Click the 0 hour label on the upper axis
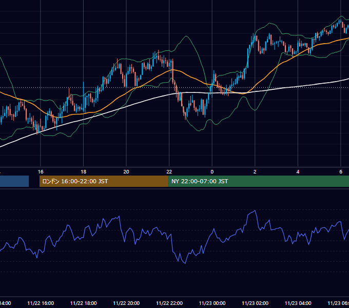The height and width of the screenshot is (308, 349). point(212,172)
